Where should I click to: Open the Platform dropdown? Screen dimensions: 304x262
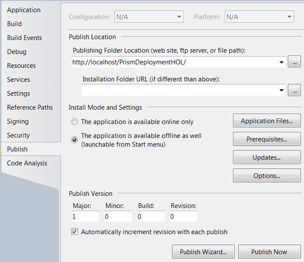(259, 17)
